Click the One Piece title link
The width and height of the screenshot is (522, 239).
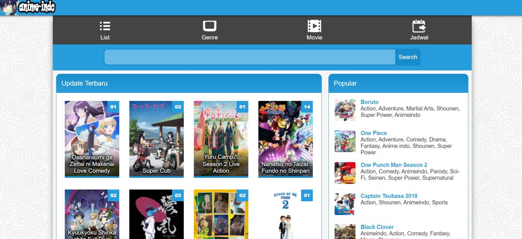click(373, 133)
